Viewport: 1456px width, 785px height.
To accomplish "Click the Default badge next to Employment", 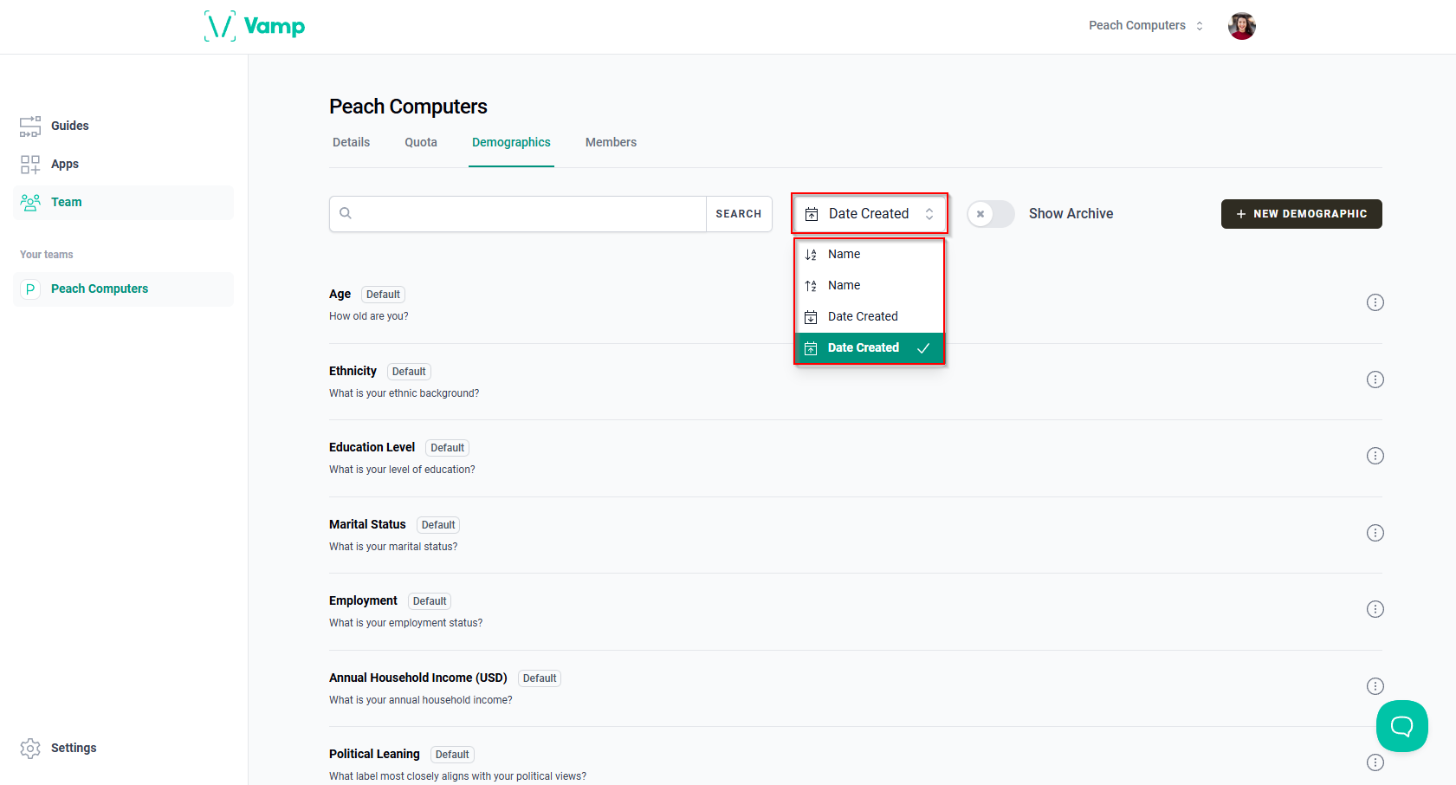I will 430,601.
